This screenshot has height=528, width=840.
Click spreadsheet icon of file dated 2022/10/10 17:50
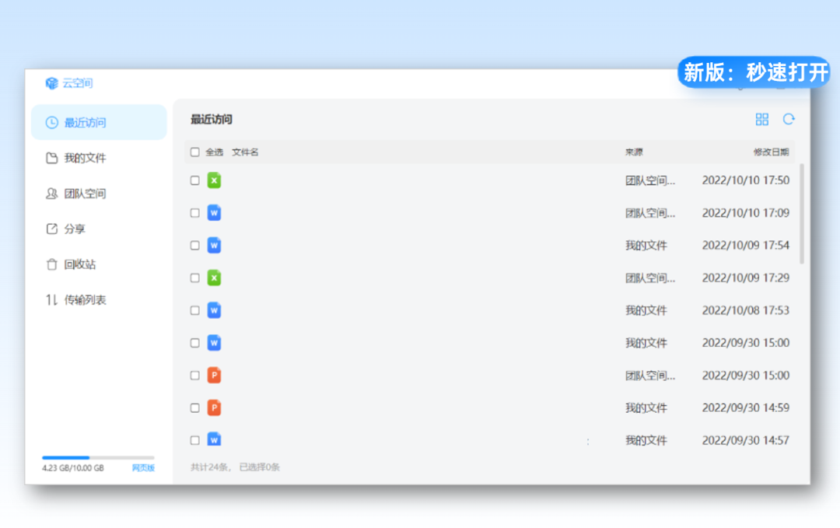pos(215,180)
